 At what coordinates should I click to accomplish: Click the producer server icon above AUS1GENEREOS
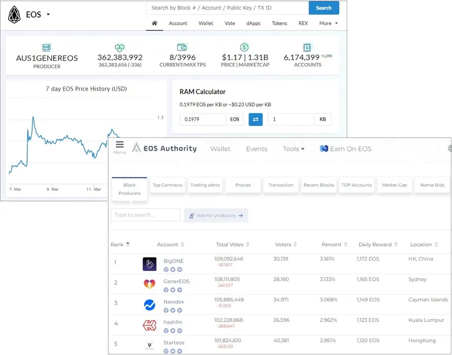coord(46,47)
